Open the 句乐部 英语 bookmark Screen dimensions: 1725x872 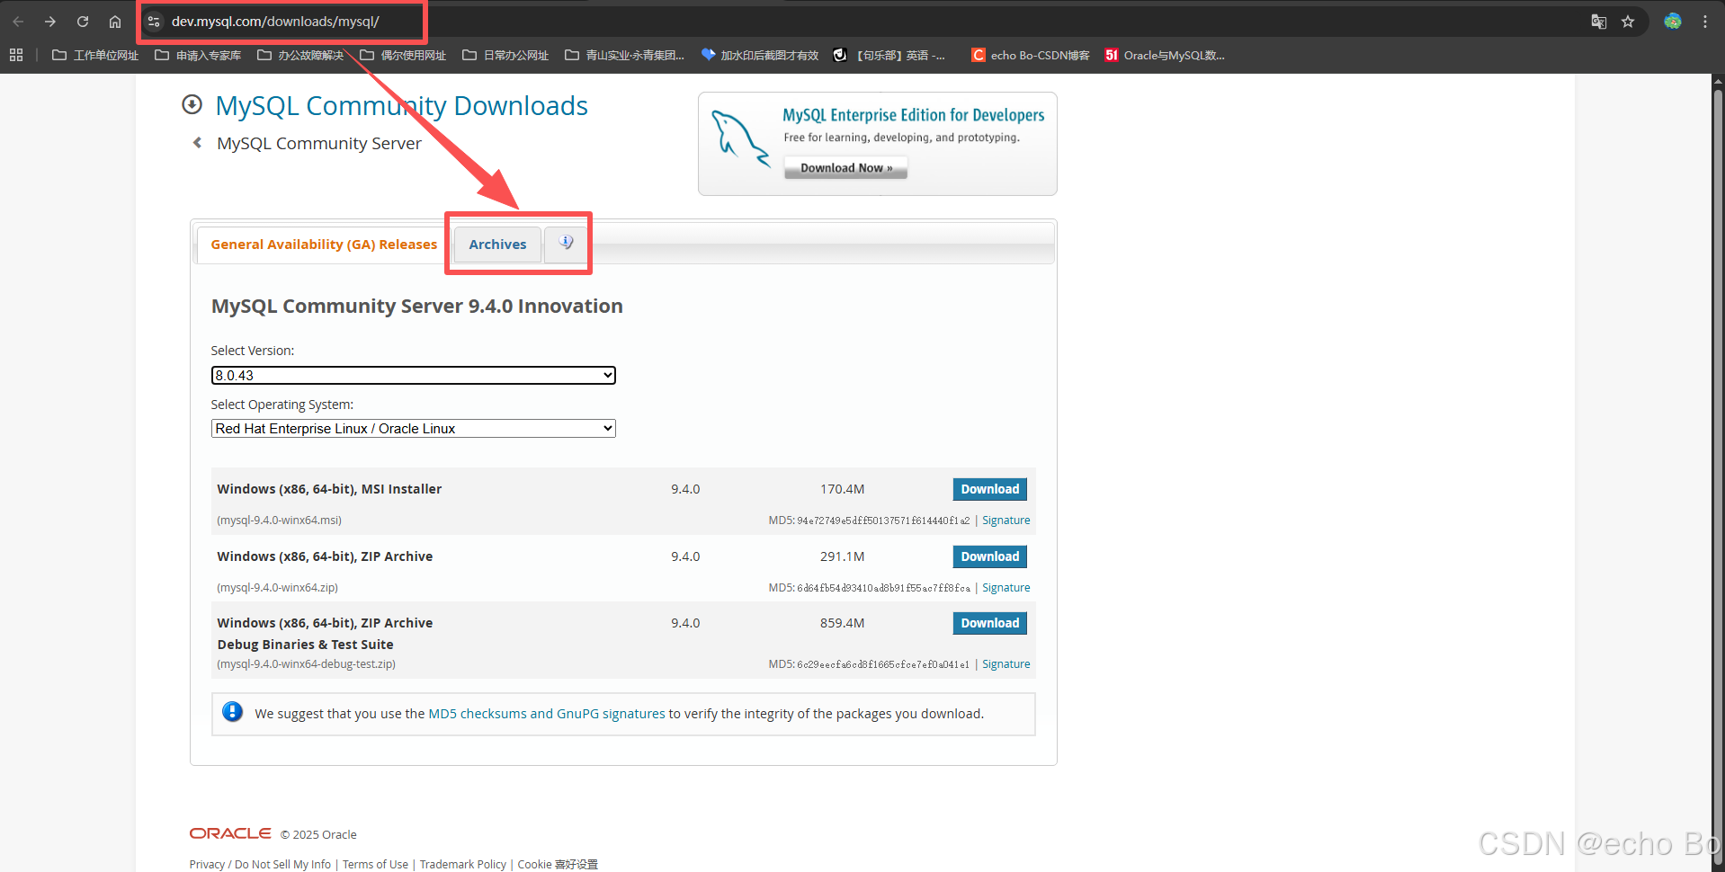point(889,55)
